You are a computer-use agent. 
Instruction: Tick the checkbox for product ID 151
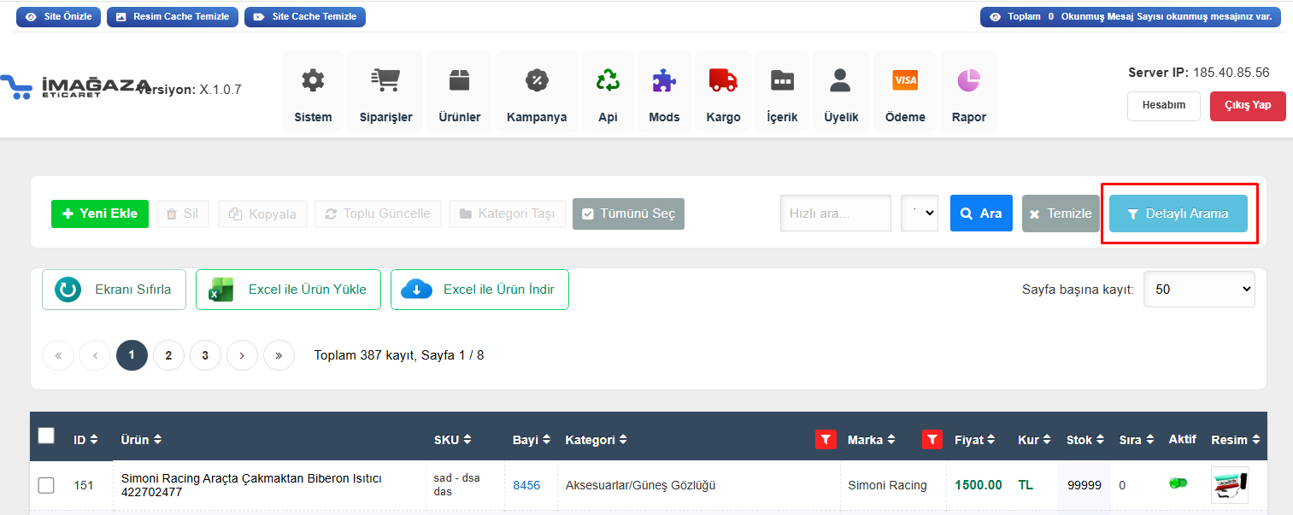point(46,485)
